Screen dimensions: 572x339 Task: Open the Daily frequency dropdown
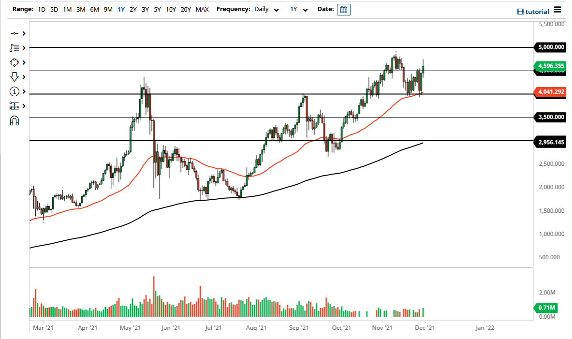[266, 9]
